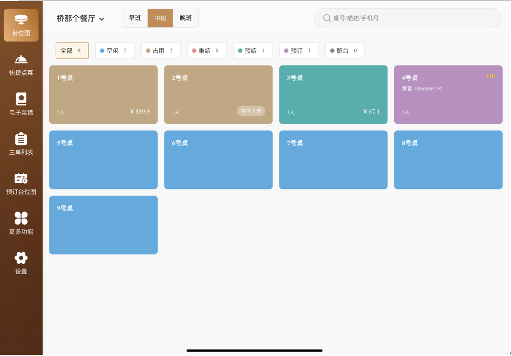Filter tables by 空闲 status

click(115, 51)
